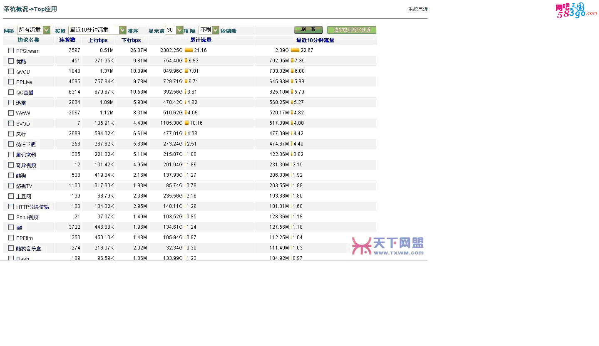The image size is (599, 346).
Task: Check the PPFilm row checkbox
Action: click(x=11, y=237)
